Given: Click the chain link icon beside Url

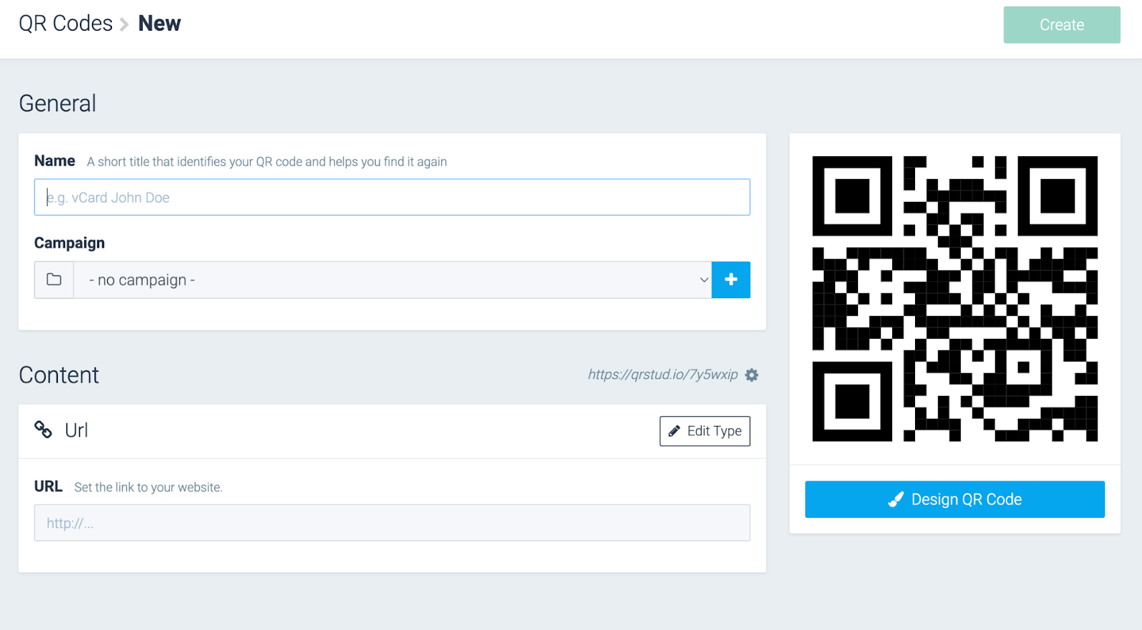Looking at the screenshot, I should click(x=44, y=430).
